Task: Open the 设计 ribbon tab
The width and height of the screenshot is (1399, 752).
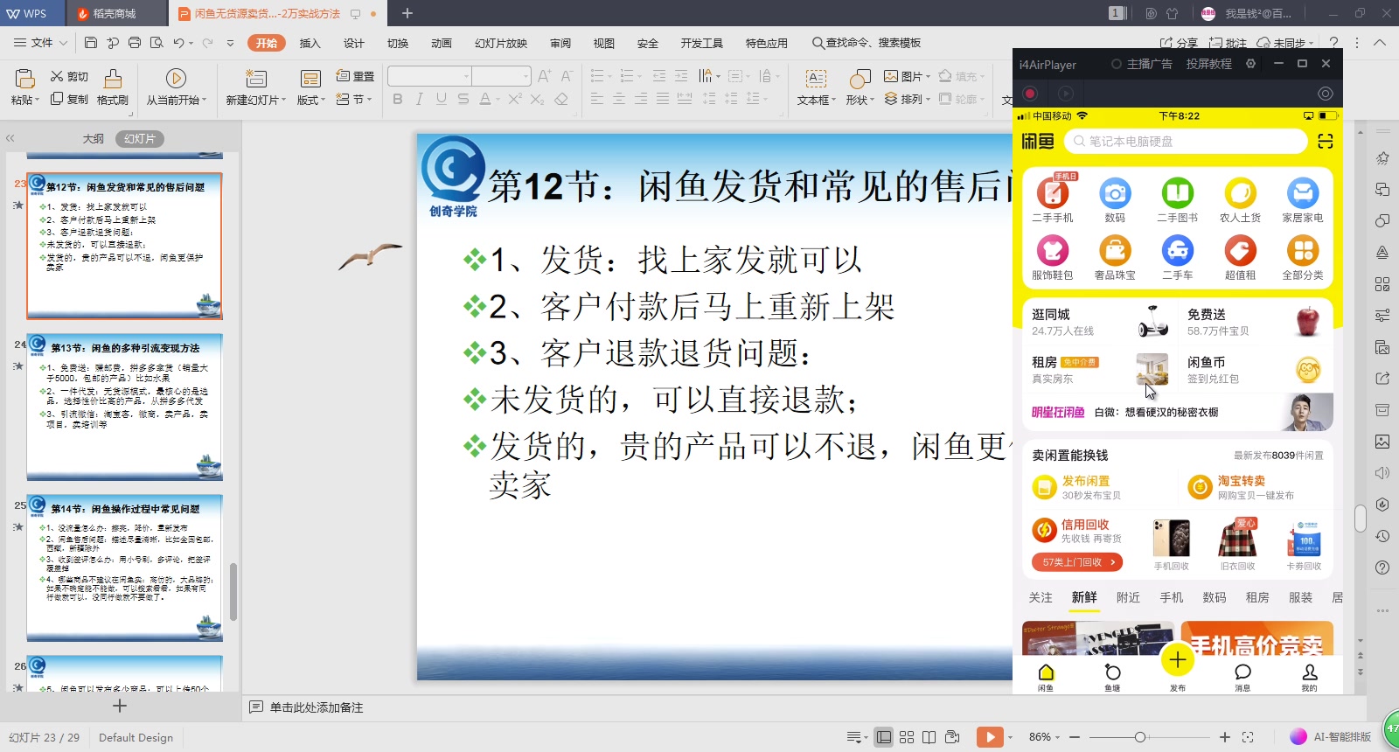Action: pyautogui.click(x=353, y=43)
